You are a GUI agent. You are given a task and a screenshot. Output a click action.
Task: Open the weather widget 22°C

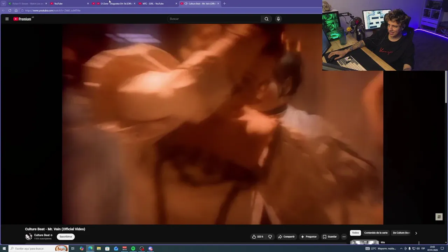pos(380,248)
